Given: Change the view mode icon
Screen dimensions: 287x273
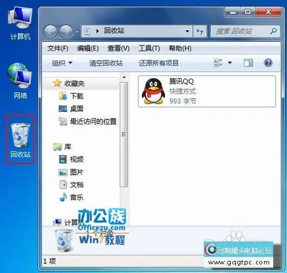Looking at the screenshot, I should click(218, 63).
